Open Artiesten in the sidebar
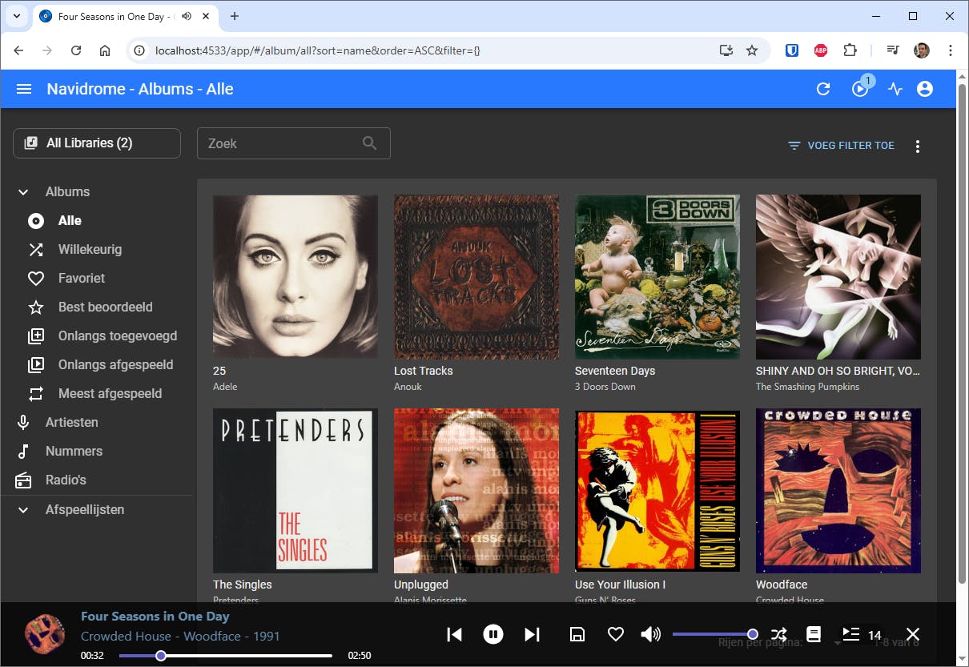969x667 pixels. (x=72, y=422)
